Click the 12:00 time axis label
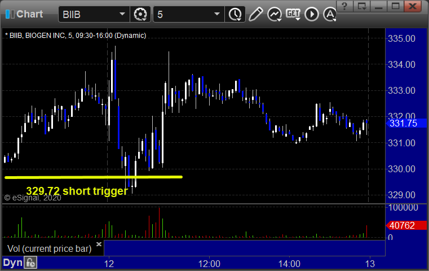The height and width of the screenshot is (271, 429). click(x=209, y=264)
